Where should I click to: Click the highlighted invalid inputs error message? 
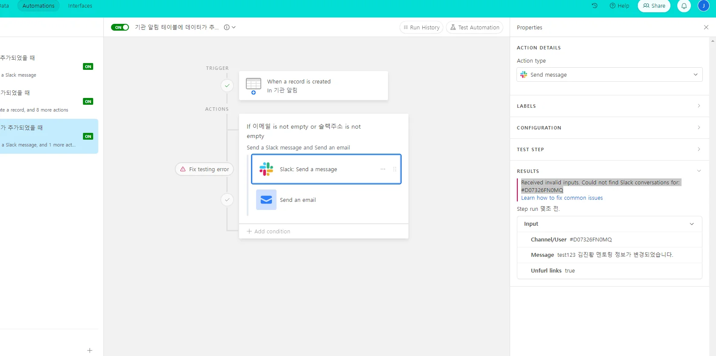click(x=601, y=186)
